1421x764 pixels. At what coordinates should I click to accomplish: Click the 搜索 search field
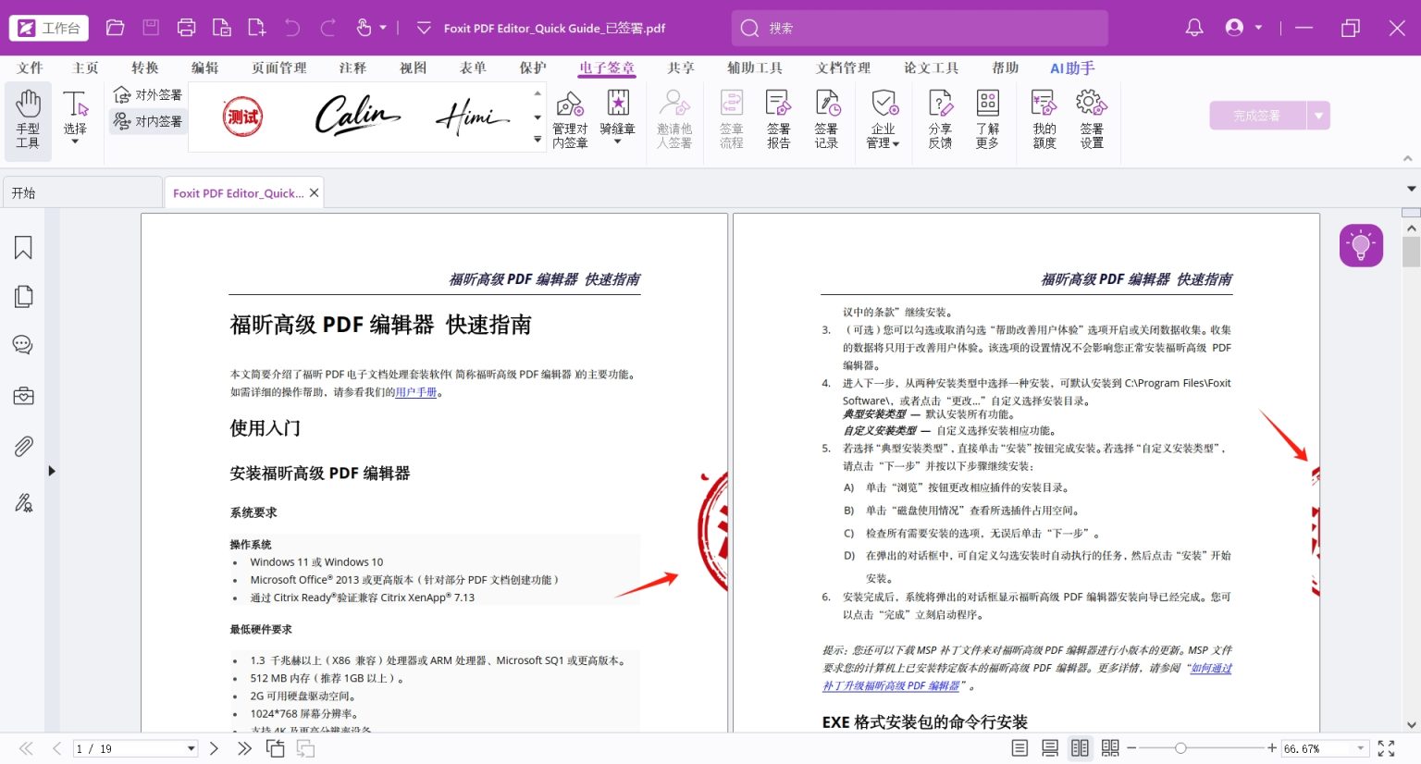click(x=920, y=28)
